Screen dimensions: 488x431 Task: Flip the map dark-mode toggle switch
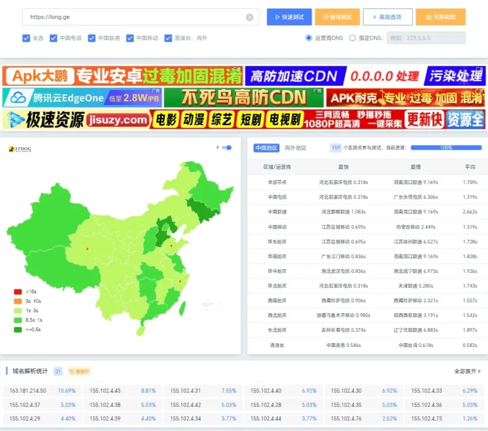coord(227,147)
